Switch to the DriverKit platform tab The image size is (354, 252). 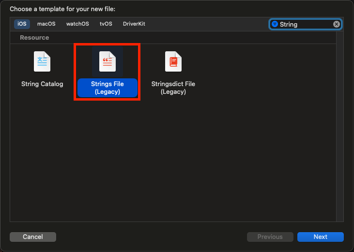[134, 24]
